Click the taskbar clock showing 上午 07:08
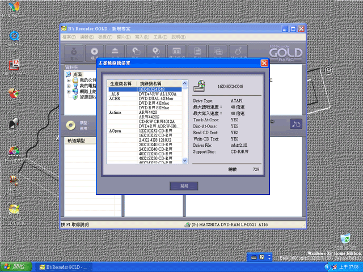 coord(349,267)
